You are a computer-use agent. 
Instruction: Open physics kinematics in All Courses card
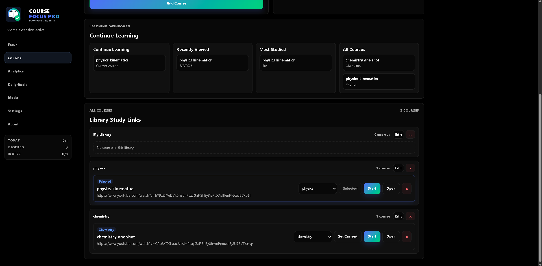[x=379, y=81]
